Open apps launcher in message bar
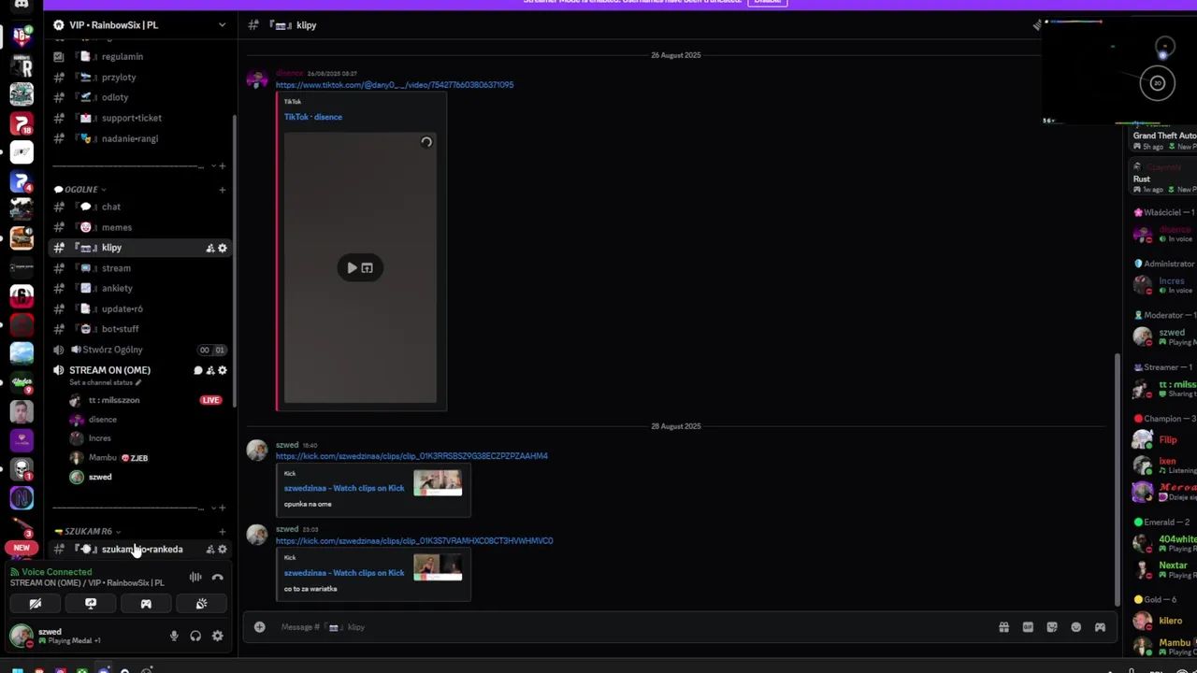 coord(1100,627)
